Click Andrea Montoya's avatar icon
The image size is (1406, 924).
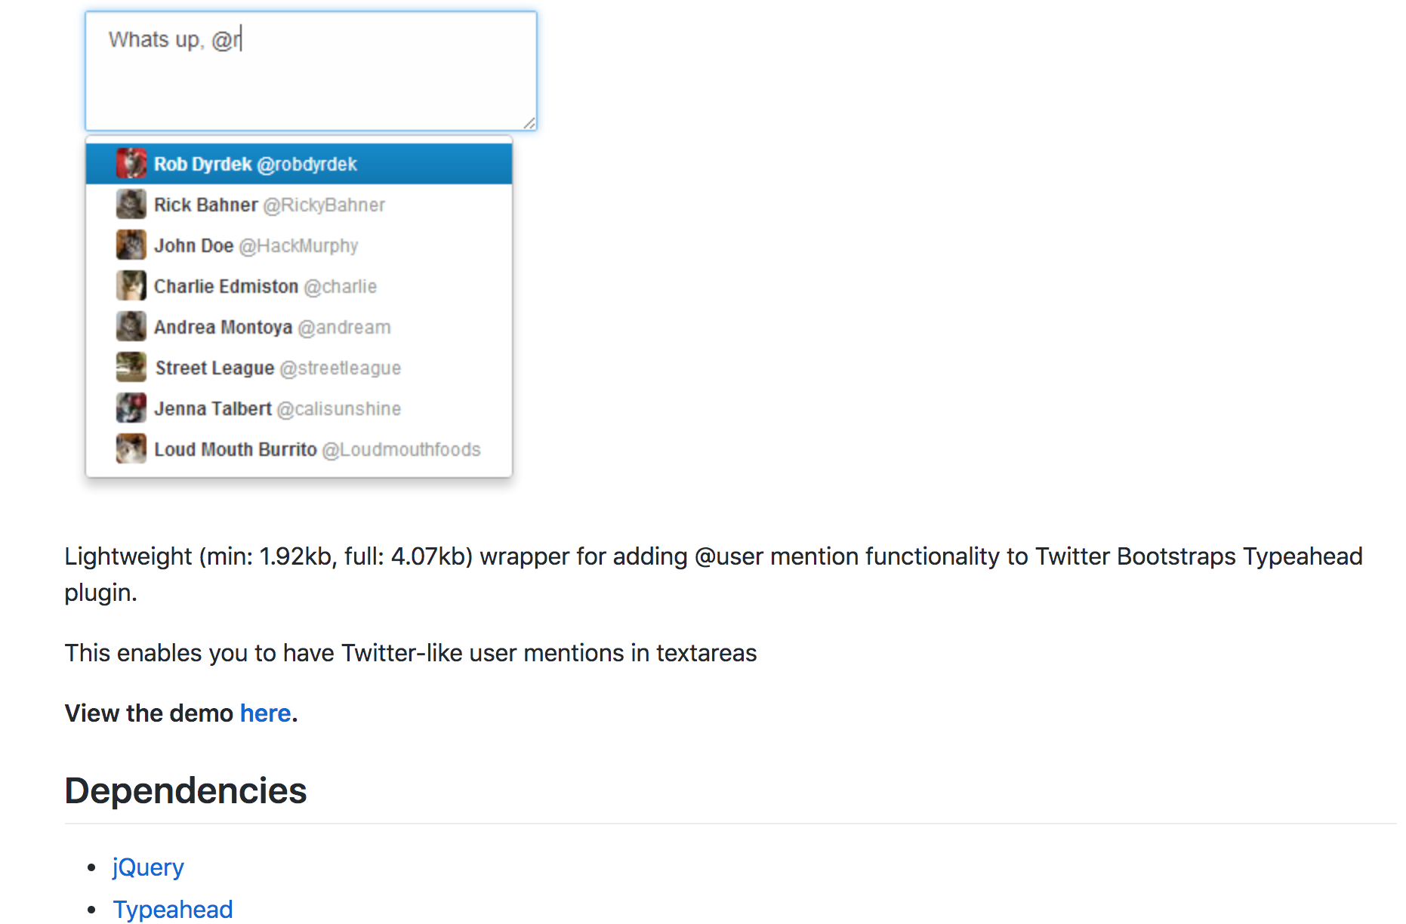131,327
